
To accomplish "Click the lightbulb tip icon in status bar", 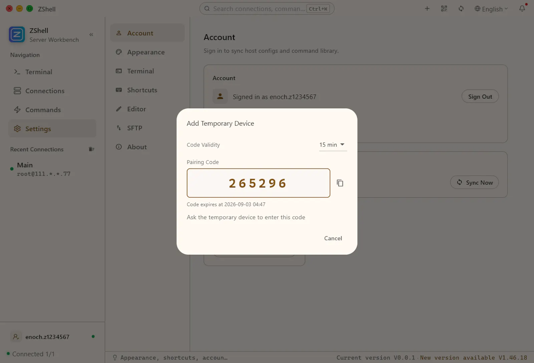I will 115,358.
